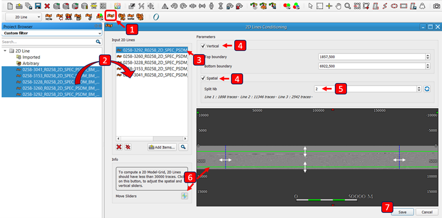Click the Save button
Viewport: 442px width, 218px height.
click(403, 212)
